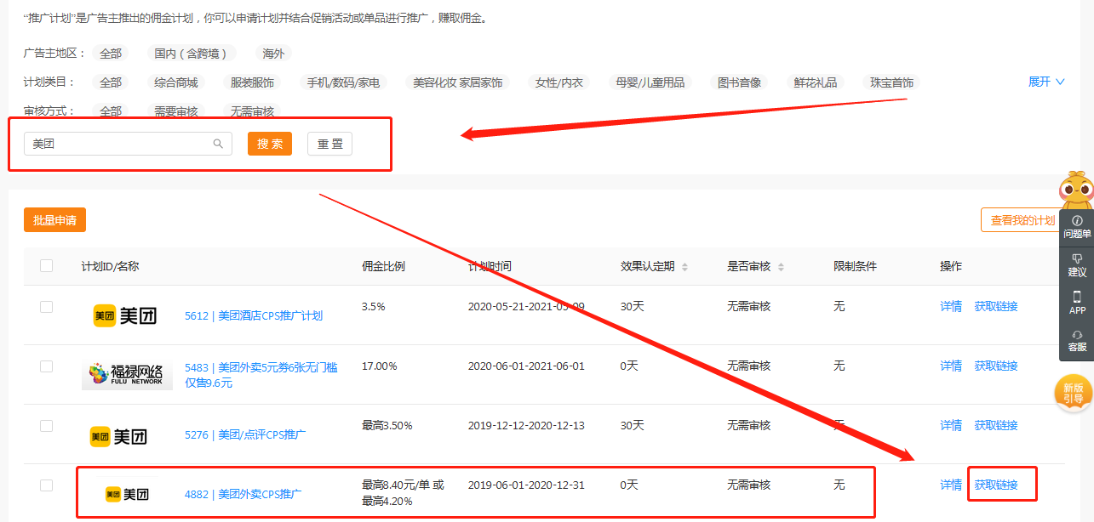Open 详情 for plan 4882
This screenshot has height=522, width=1094.
[x=951, y=485]
